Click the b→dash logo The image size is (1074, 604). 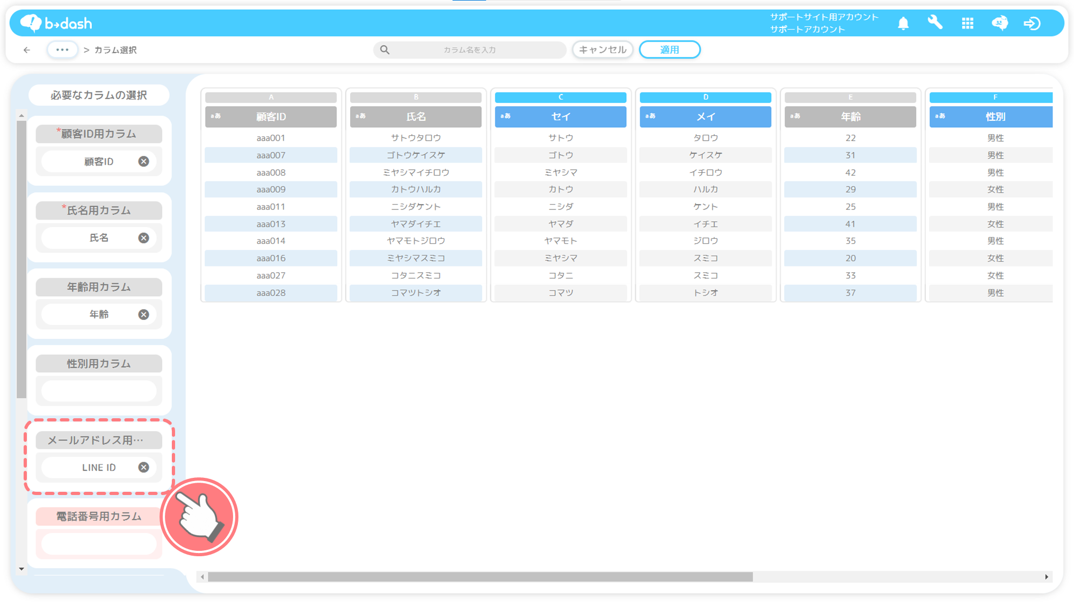(x=56, y=23)
